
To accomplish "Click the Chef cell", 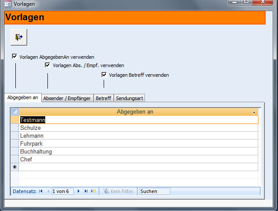I will (x=138, y=159).
